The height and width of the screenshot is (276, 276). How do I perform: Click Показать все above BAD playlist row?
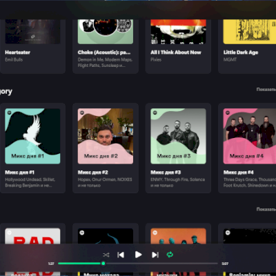click(x=266, y=209)
